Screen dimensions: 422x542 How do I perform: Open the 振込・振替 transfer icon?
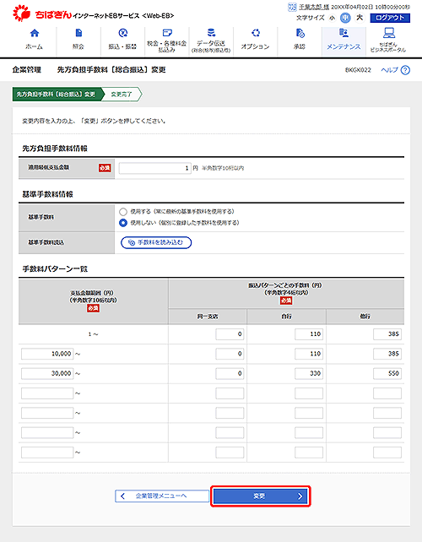(122, 33)
